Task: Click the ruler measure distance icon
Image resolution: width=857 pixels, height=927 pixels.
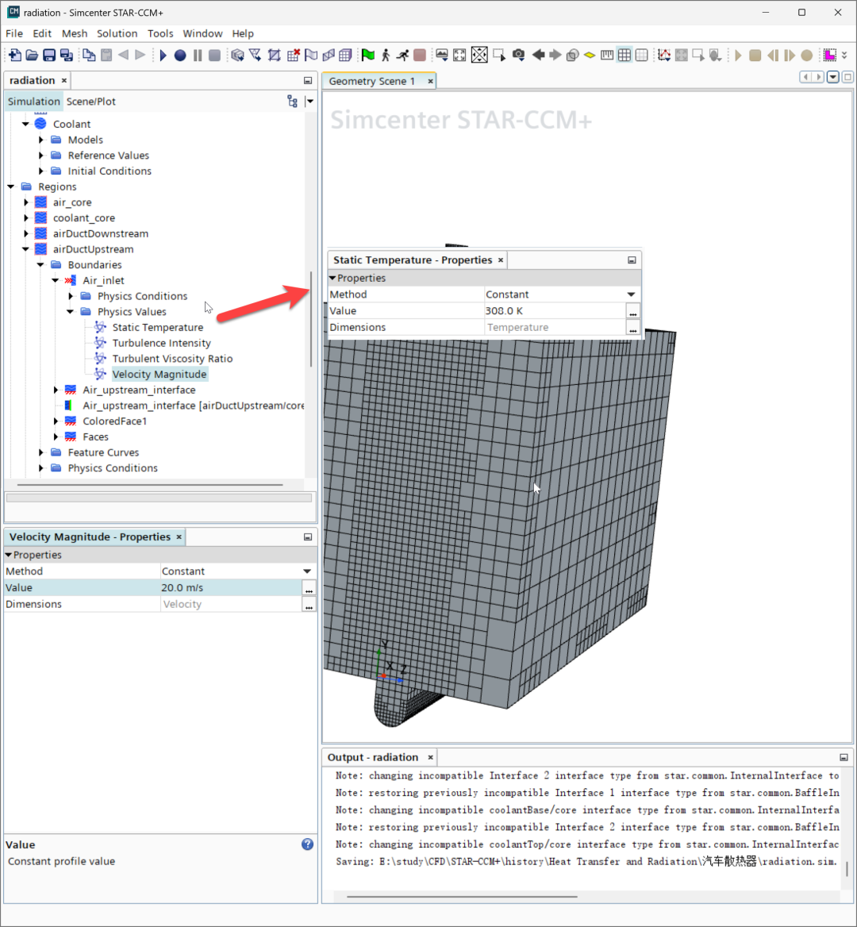Action: 607,55
